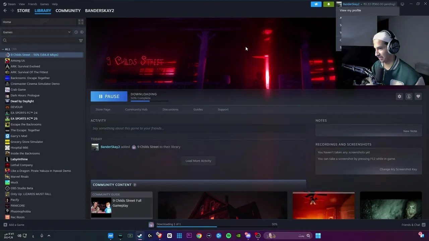429x241 pixels.
Task: Open game settings gear icon
Action: [x=400, y=96]
